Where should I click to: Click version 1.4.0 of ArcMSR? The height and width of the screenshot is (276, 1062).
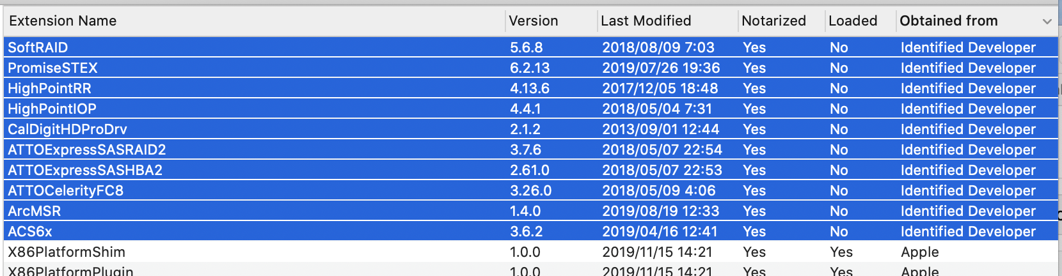point(525,211)
